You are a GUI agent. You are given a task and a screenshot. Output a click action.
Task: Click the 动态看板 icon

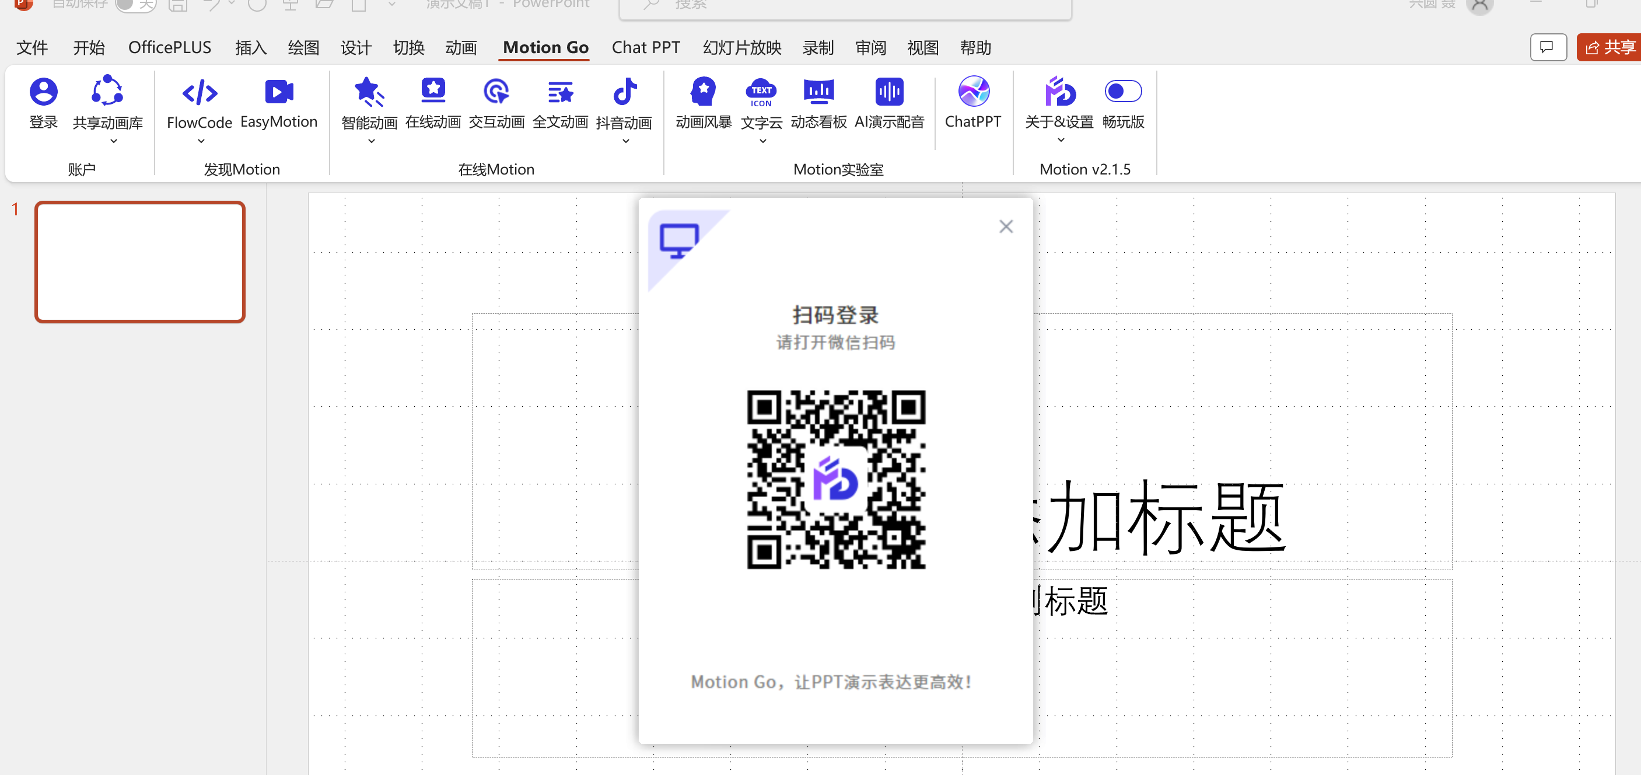(818, 92)
